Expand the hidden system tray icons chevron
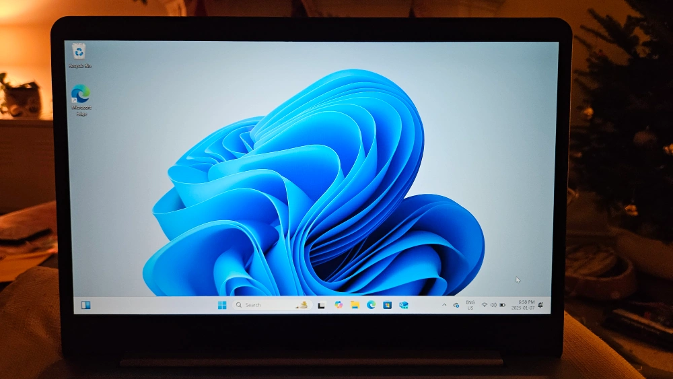This screenshot has width=673, height=379. pos(444,305)
